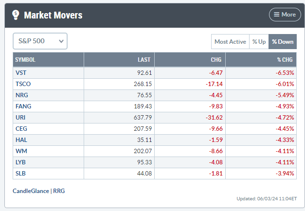The height and width of the screenshot is (211, 305).
Task: Expand the S&P 500 index dropdown
Action: [x=40, y=41]
